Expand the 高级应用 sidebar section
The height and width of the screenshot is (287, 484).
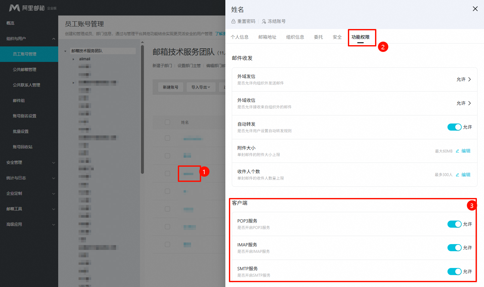point(54,224)
